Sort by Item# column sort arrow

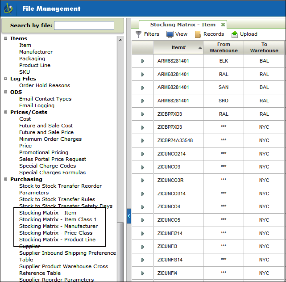[x=200, y=47]
